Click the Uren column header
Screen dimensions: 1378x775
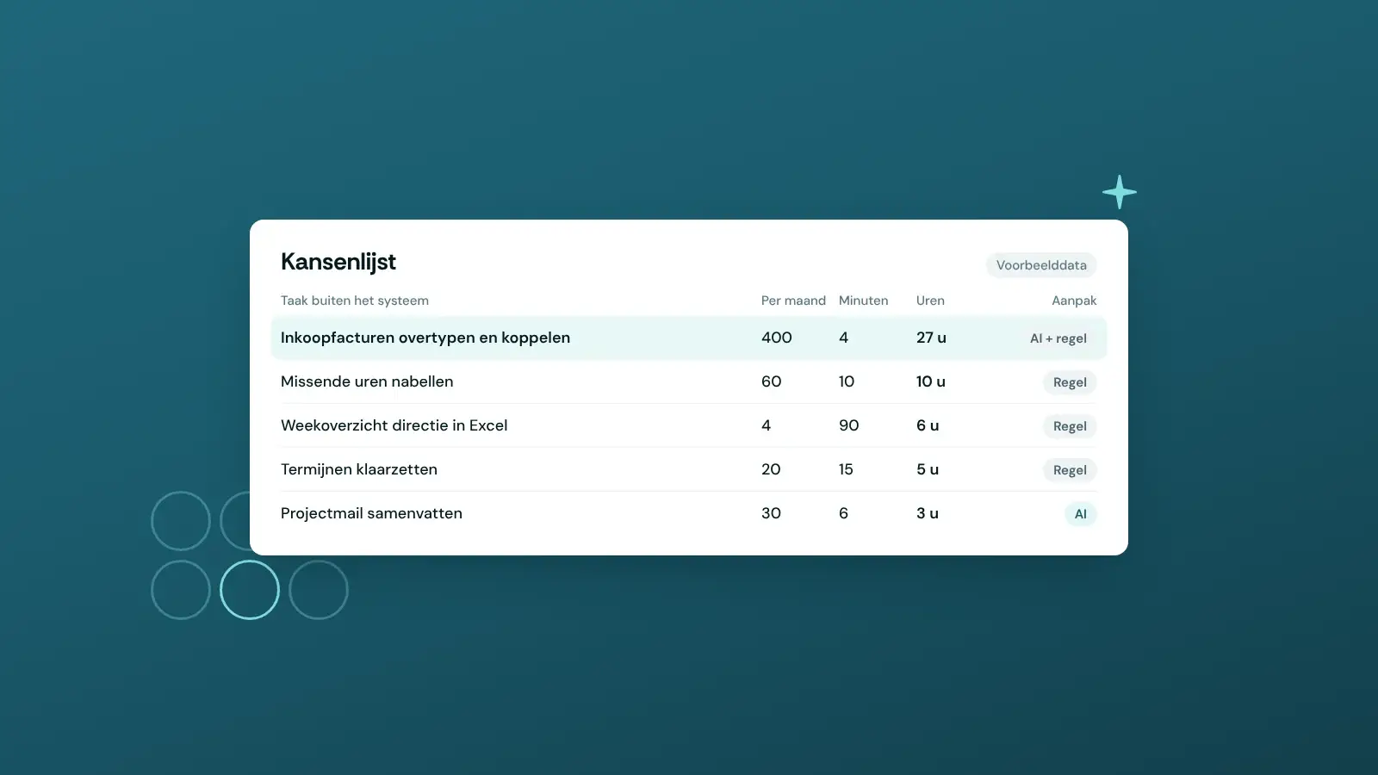tap(930, 301)
